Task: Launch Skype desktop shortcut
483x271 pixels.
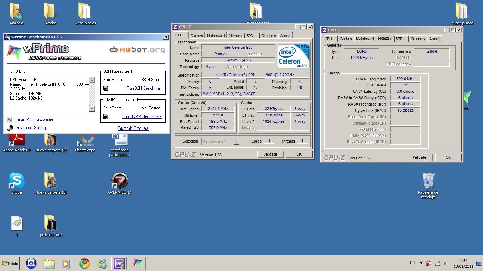Action: (17, 181)
